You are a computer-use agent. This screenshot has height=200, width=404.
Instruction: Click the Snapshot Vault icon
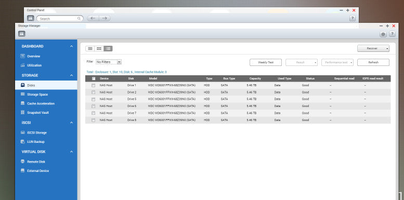point(23,113)
